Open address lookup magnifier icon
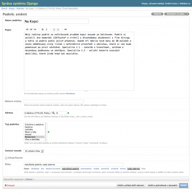Viewport: 192px width, 195px height. click(54, 113)
